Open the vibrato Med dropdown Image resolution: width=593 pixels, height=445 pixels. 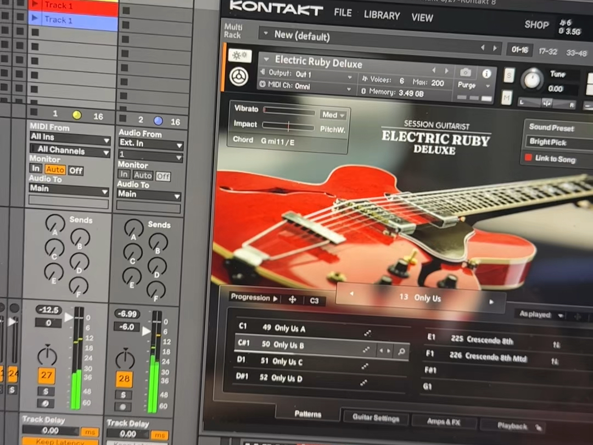tap(333, 115)
